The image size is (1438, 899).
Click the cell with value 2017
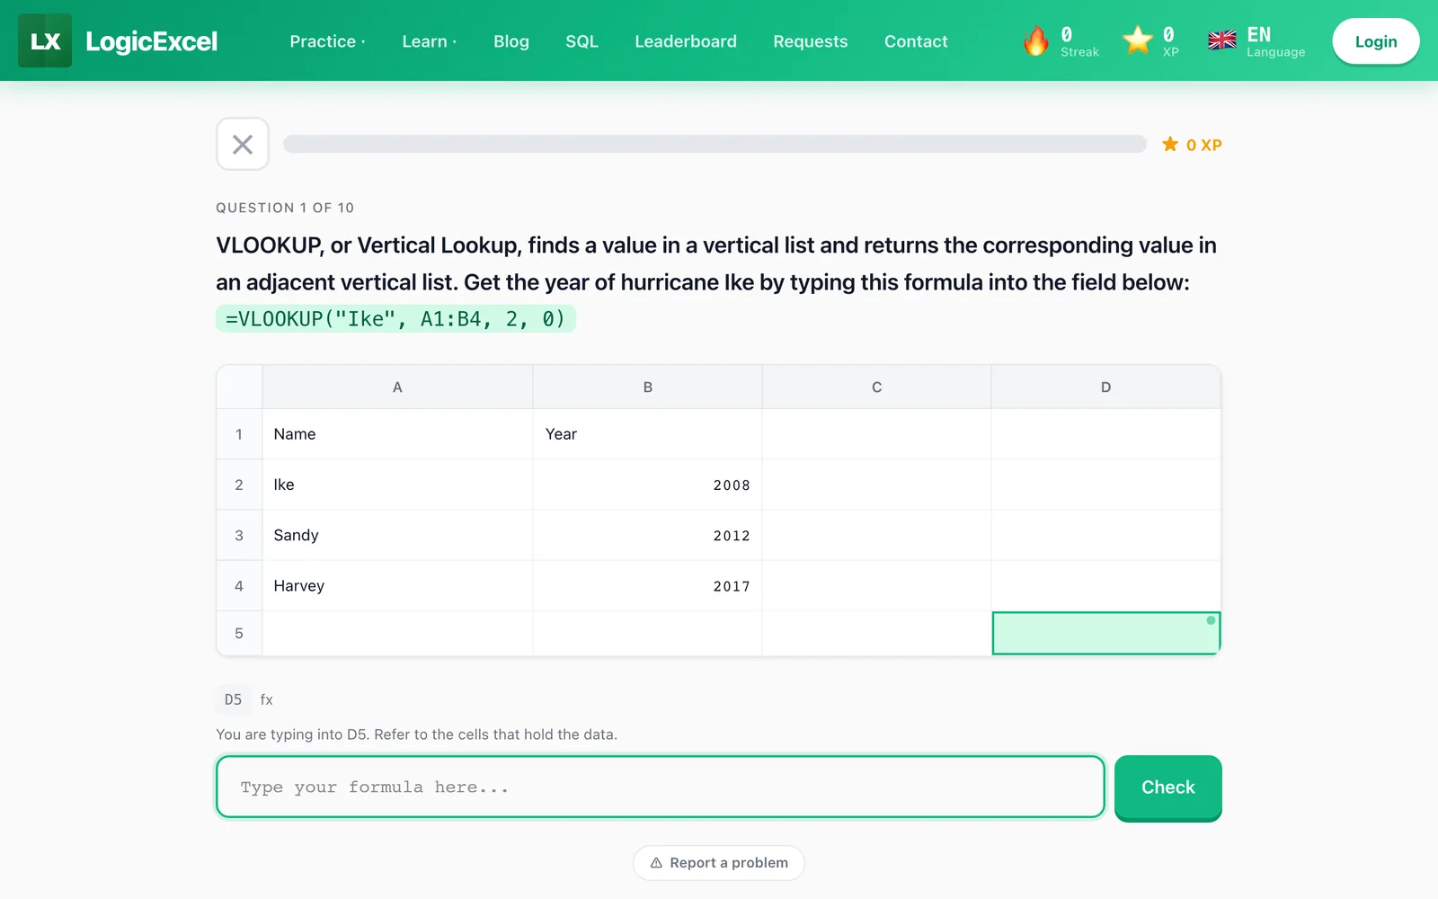648,585
